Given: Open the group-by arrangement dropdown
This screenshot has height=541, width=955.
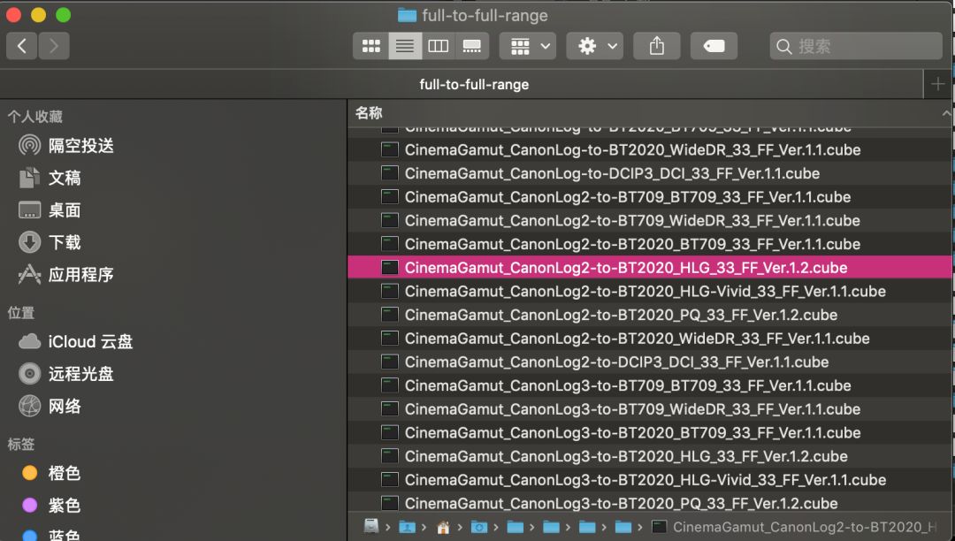Looking at the screenshot, I should (527, 46).
